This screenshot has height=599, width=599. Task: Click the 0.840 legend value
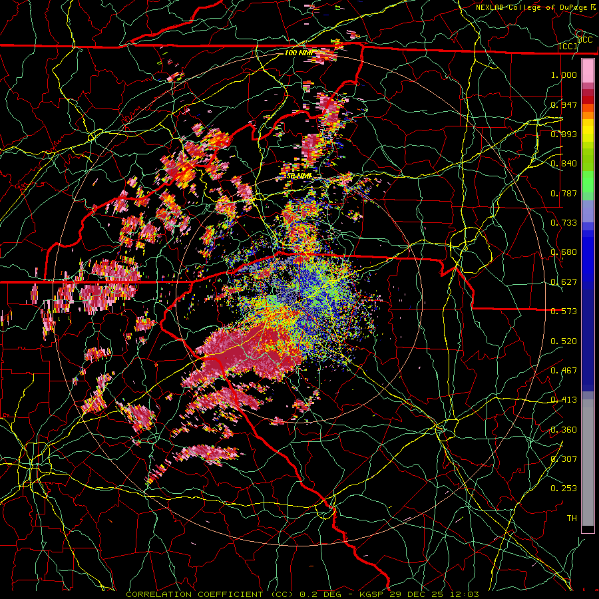point(564,164)
